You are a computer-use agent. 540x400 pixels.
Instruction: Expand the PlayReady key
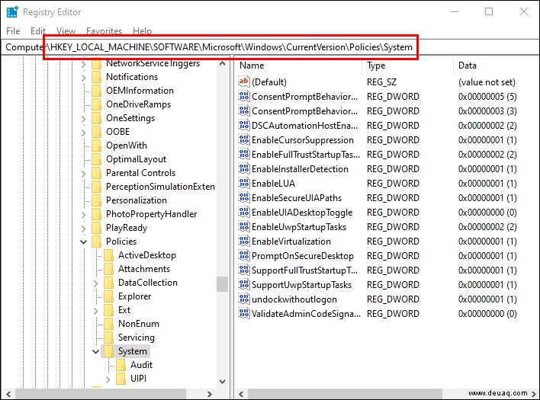pos(83,229)
